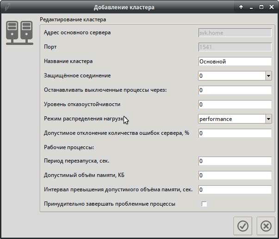Screen dimensions: 279x239
Task: Click the Уровень отказоустойчивости input field
Action: [234, 104]
